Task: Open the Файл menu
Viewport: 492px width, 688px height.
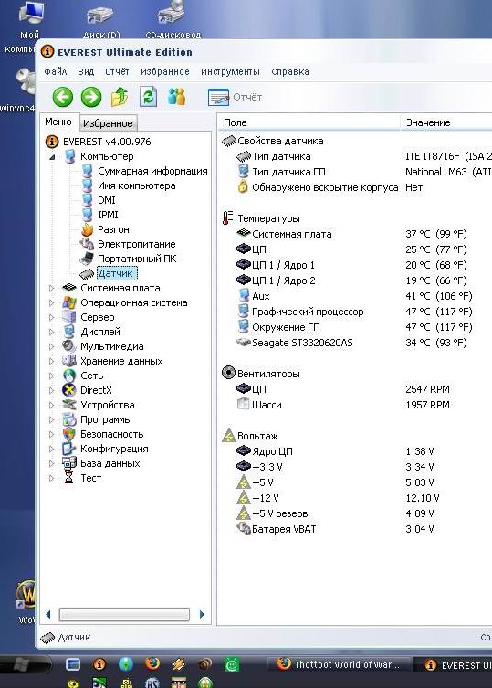Action: [56, 71]
